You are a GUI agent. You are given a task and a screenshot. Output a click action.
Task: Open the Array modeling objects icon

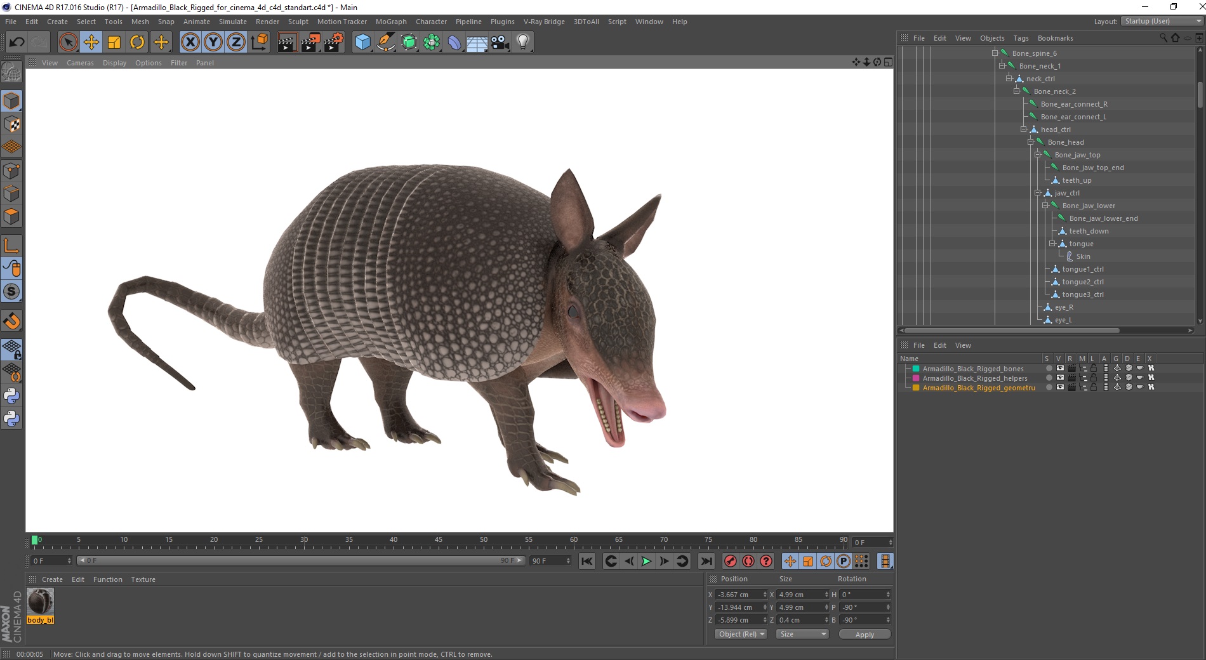[432, 43]
